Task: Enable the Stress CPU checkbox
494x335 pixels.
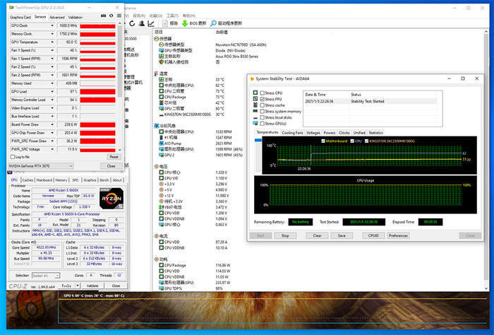Action: (x=262, y=93)
